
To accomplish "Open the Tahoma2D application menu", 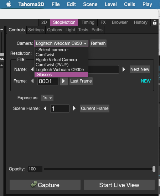I will tap(31, 4).
